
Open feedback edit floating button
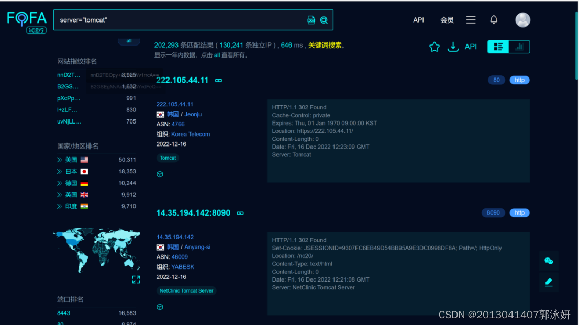tap(549, 282)
